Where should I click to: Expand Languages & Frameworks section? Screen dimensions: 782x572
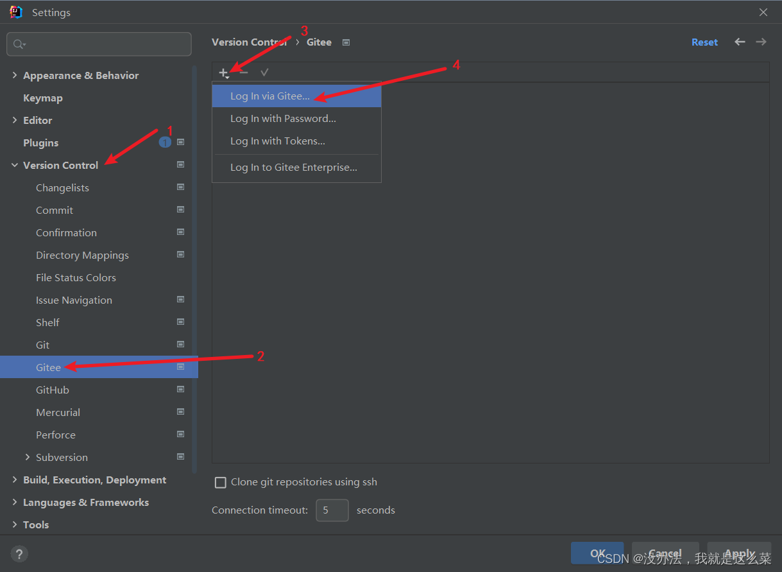coord(15,502)
